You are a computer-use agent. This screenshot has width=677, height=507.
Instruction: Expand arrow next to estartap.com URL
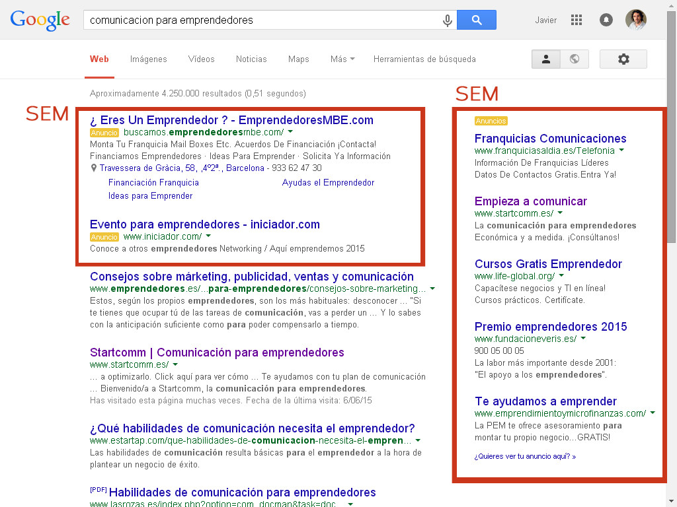pyautogui.click(x=418, y=440)
